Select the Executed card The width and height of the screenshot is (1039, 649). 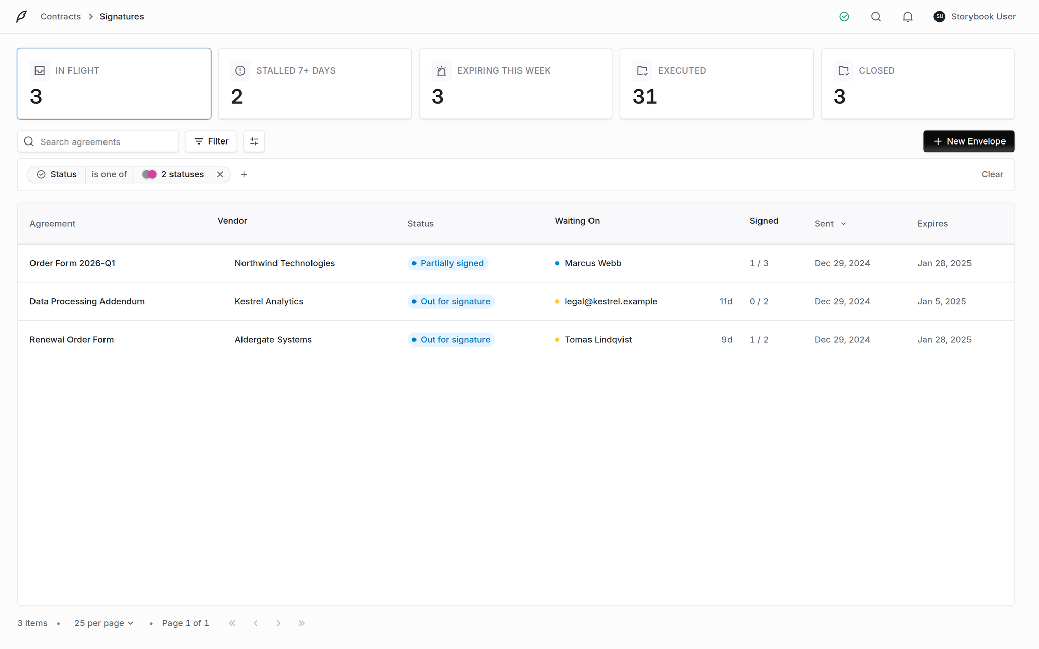(716, 84)
